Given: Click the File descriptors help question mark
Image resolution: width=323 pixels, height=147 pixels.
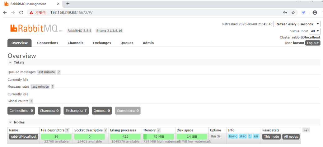Looking at the screenshot, I should (67, 130).
